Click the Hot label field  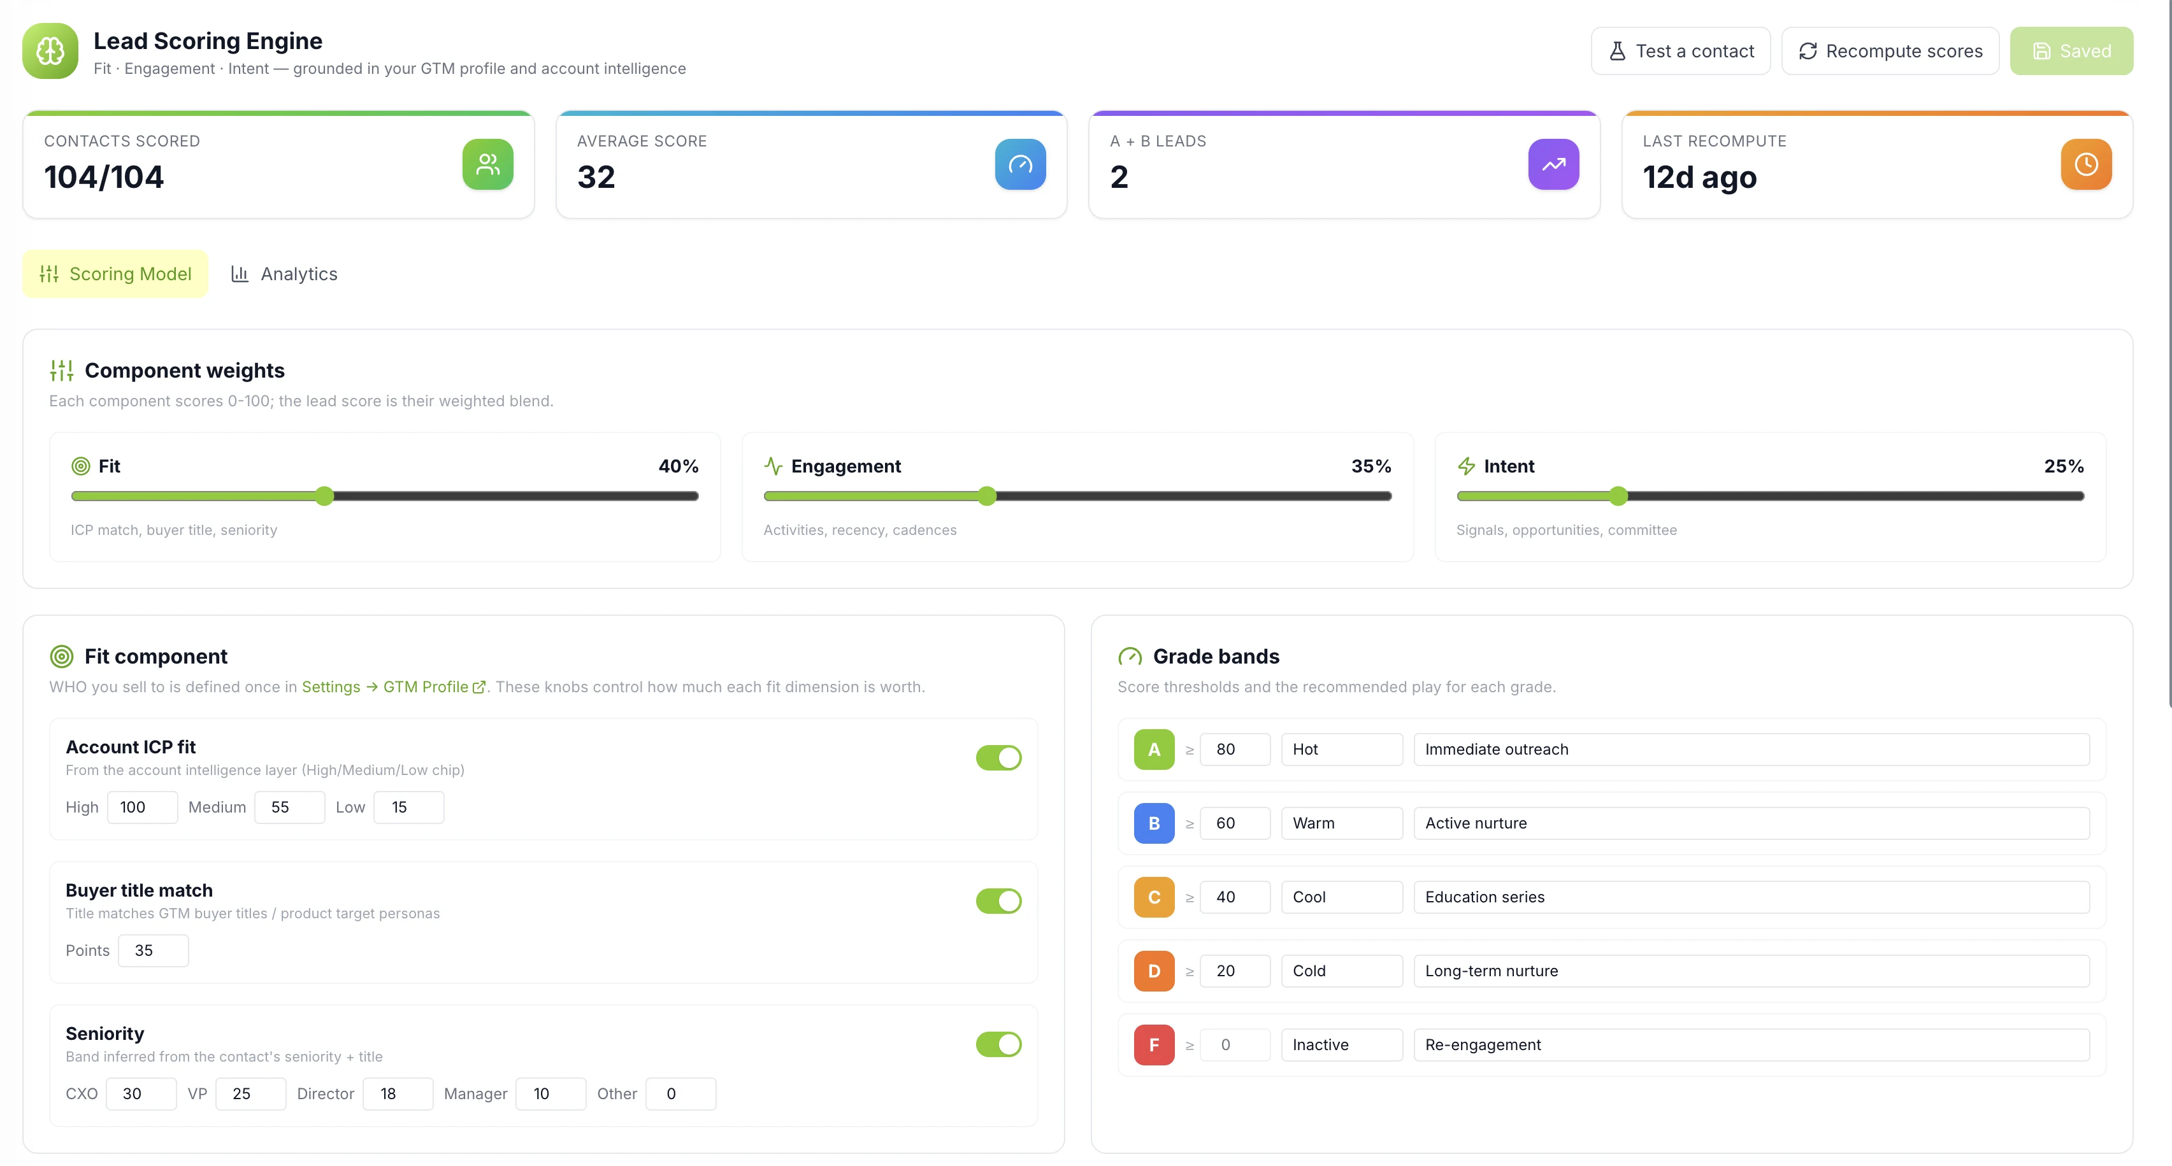(1342, 749)
